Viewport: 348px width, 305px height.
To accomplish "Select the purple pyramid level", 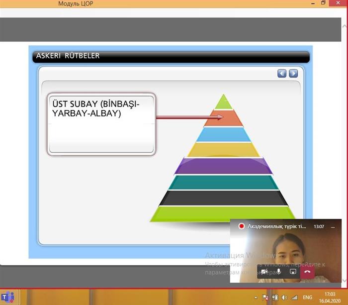I will [223, 166].
